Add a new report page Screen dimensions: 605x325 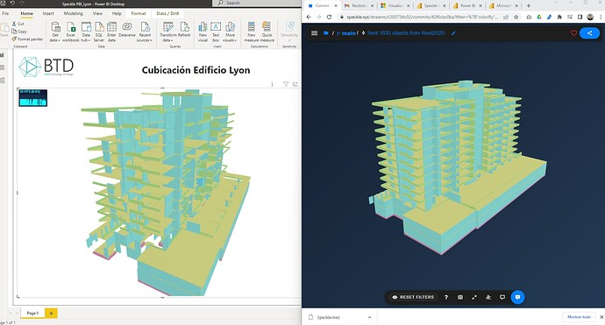(x=51, y=313)
